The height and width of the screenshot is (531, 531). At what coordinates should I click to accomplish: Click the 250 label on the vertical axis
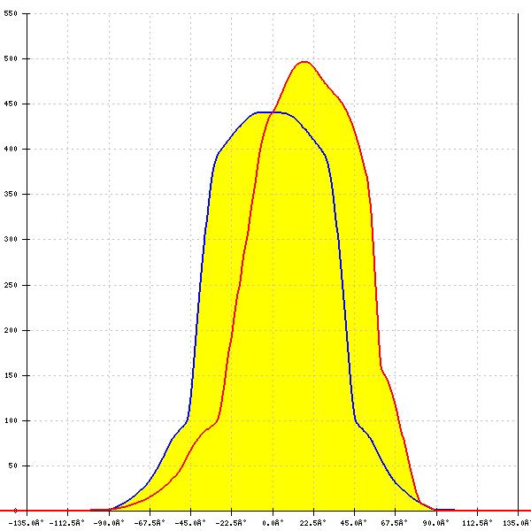pos(11,285)
